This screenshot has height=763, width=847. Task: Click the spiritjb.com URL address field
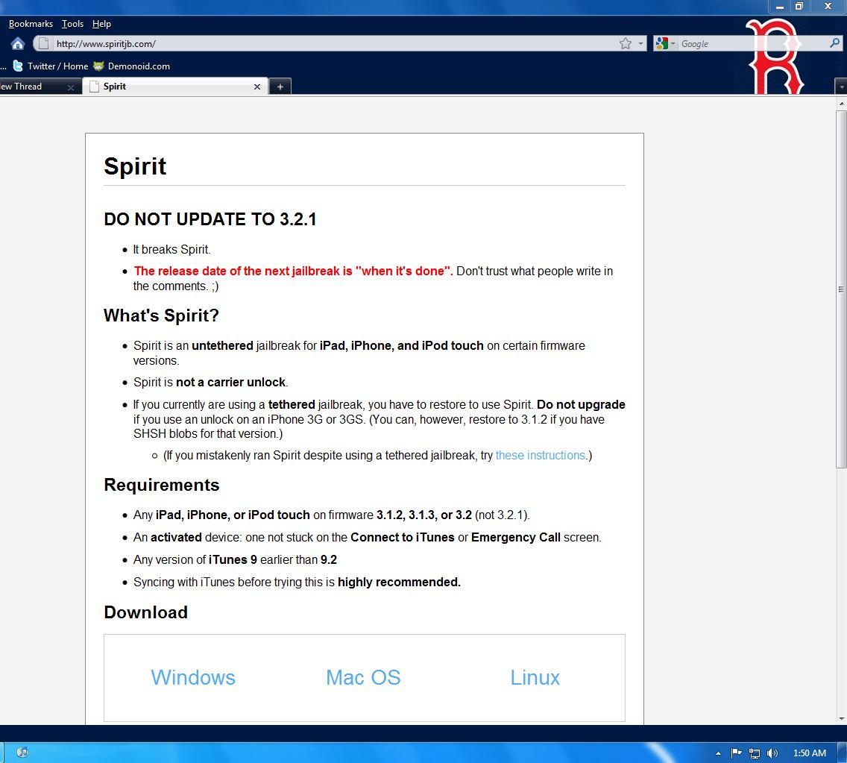[x=335, y=44]
